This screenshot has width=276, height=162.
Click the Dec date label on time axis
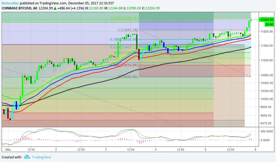point(8,150)
